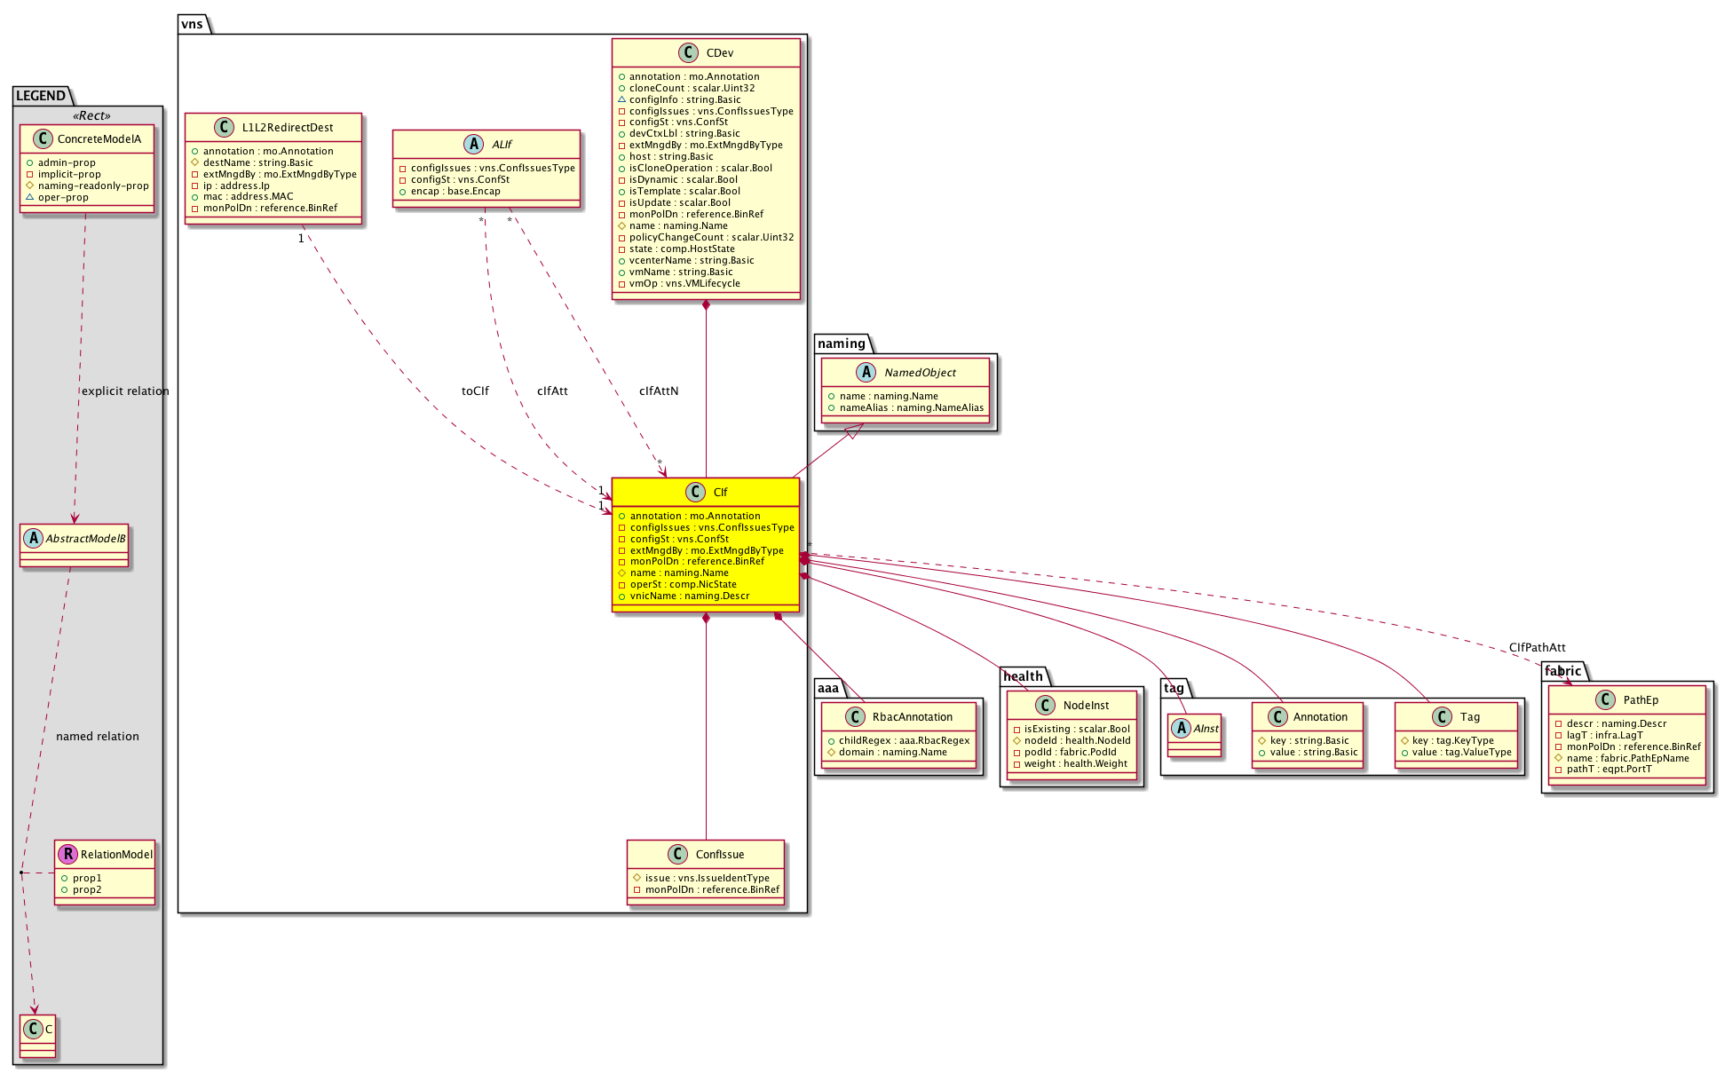Click the RelationModel R icon
The image size is (1732, 1074).
[67, 854]
